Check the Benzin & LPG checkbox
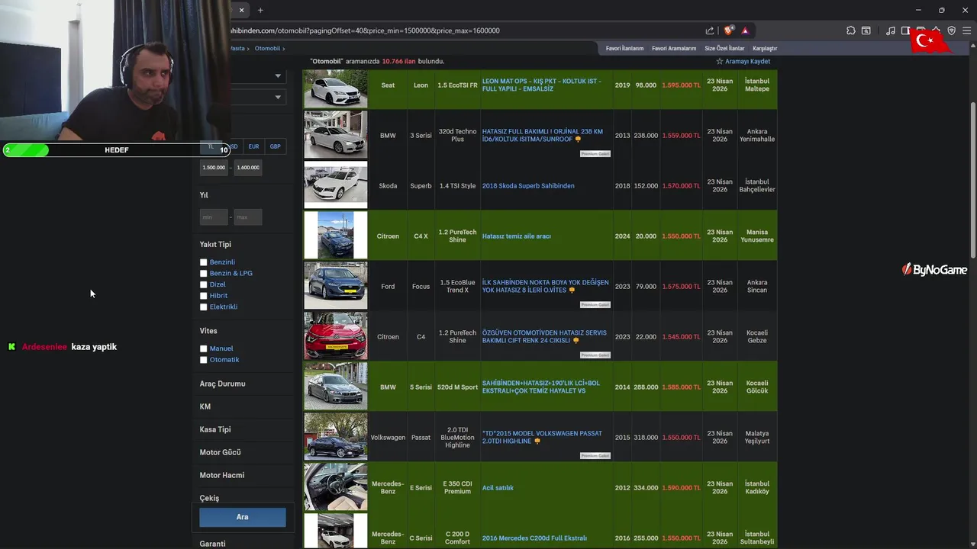977x549 pixels. [204, 273]
